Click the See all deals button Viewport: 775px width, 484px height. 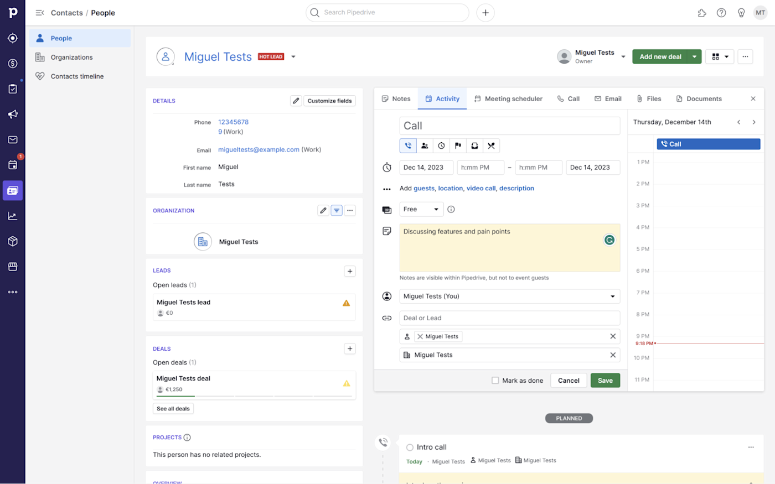173,409
